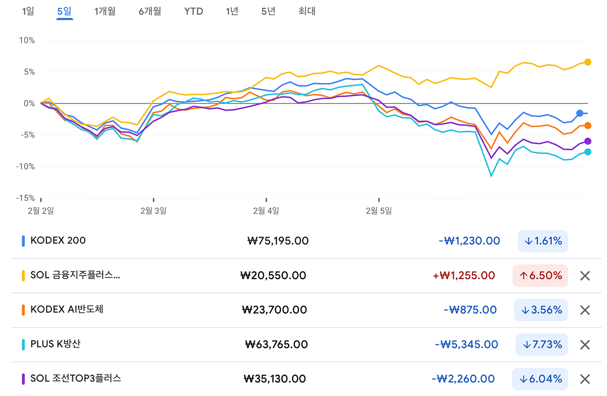The image size is (607, 396).
Task: Remove KODEX AI반도체 with X icon
Action: pos(585,310)
